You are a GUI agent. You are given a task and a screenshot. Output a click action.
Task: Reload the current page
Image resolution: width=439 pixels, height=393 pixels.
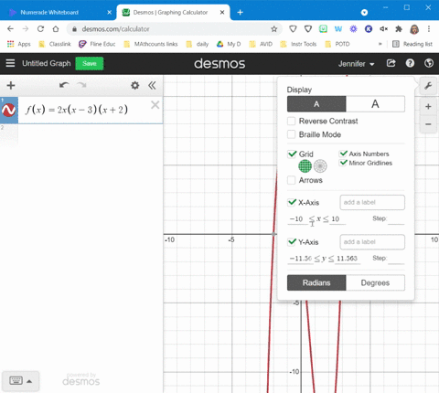(x=40, y=29)
